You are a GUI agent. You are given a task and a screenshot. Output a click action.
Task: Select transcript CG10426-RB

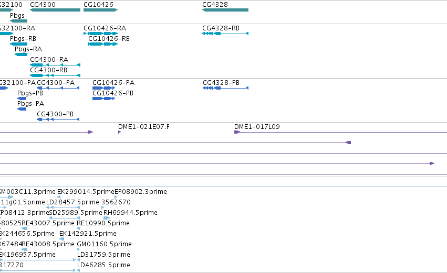point(103,44)
